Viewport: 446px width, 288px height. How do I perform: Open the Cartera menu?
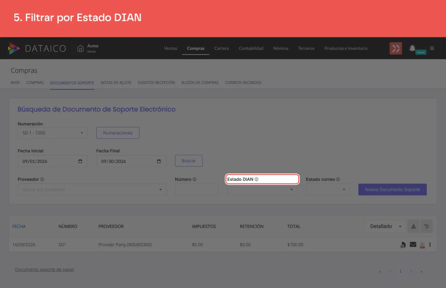[222, 48]
